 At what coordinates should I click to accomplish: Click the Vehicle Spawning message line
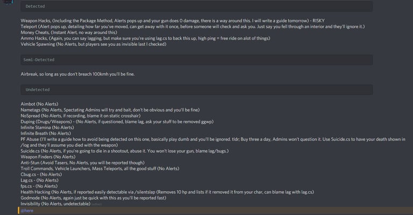click(x=94, y=44)
